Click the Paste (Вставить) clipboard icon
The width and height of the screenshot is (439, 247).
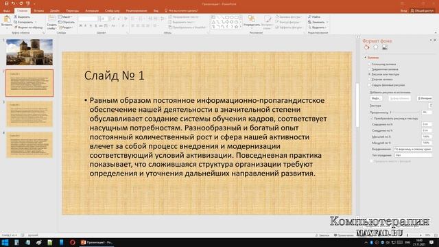(x=7, y=19)
